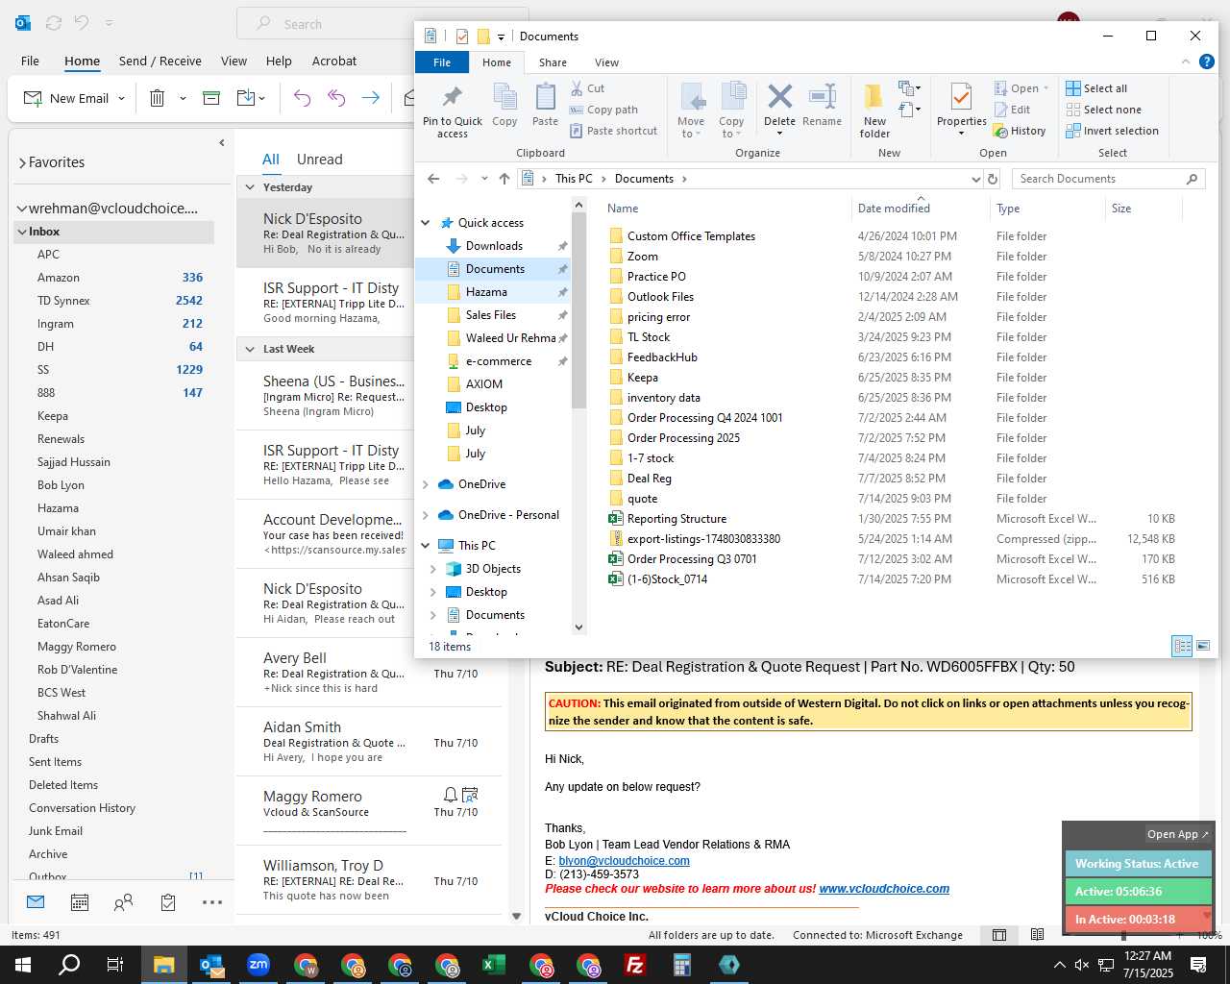Open Outlook Tasks navigation icon
The height and width of the screenshot is (984, 1230).
(168, 902)
